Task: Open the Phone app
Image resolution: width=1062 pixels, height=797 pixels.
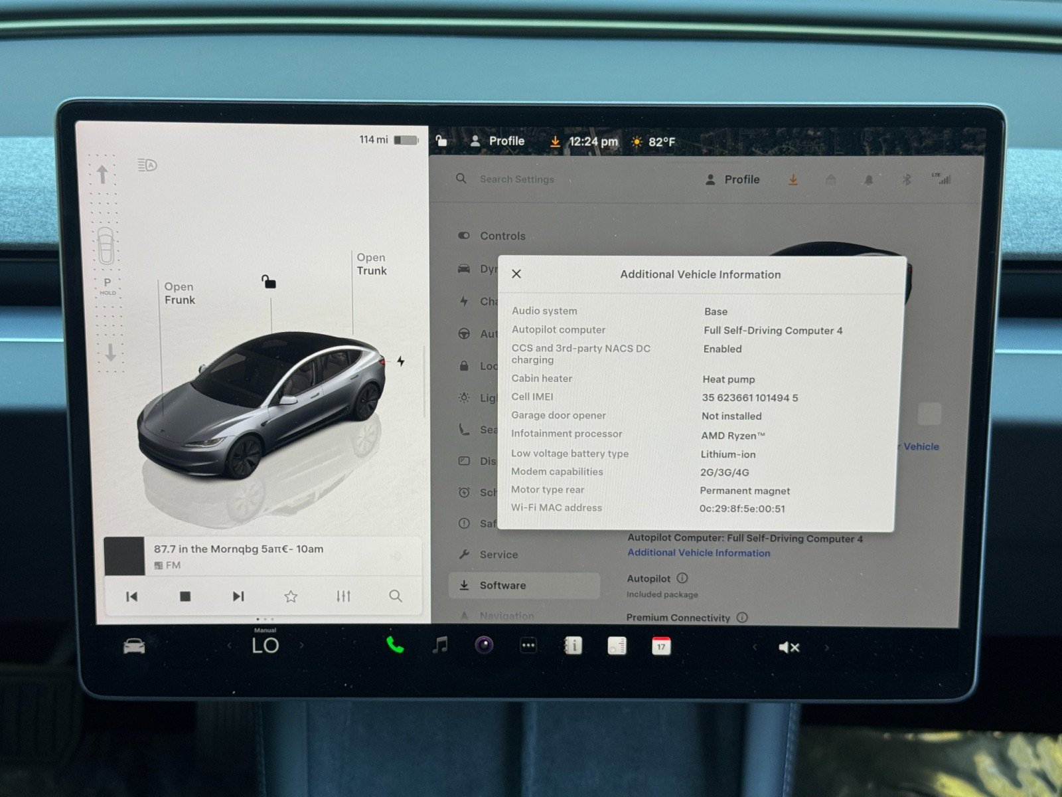Action: pyautogui.click(x=395, y=645)
